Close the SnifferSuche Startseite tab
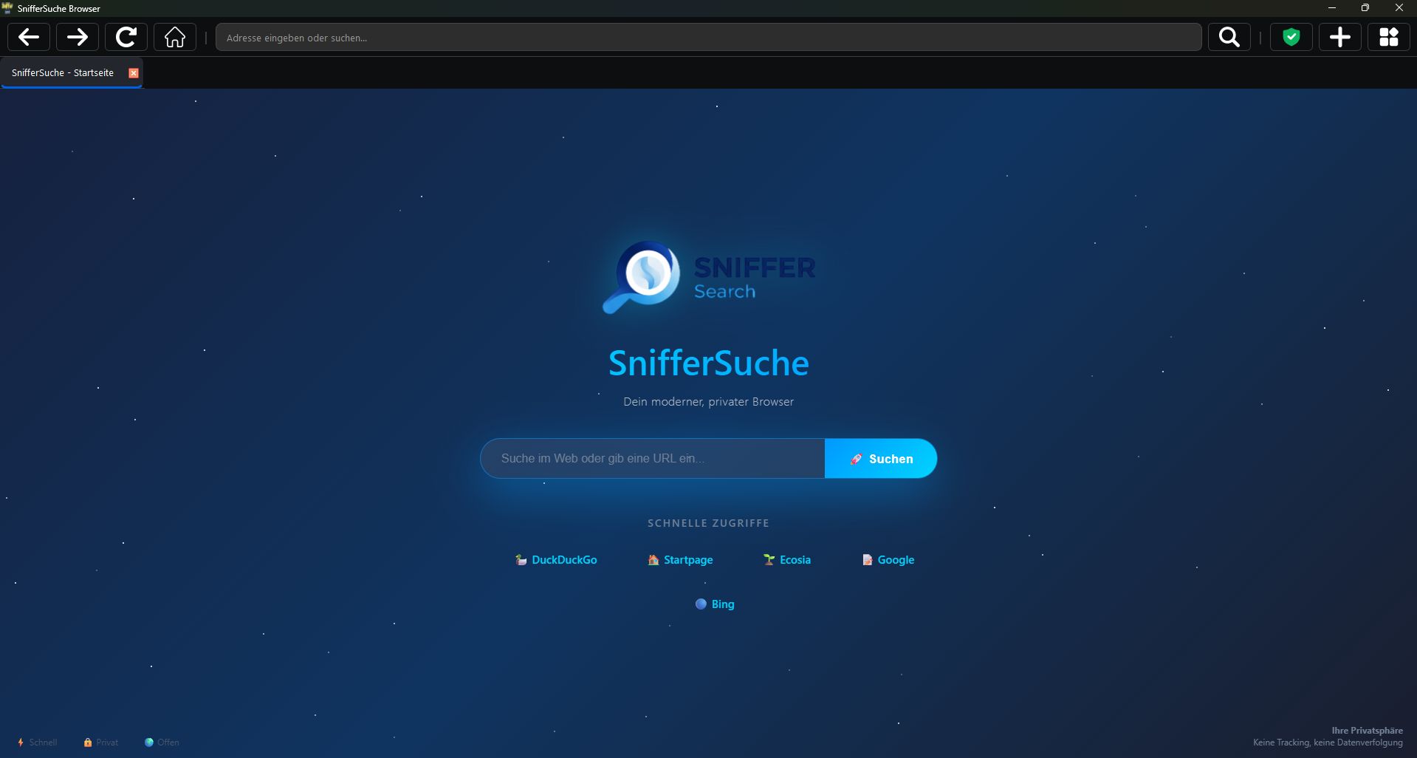The image size is (1417, 758). (x=134, y=73)
